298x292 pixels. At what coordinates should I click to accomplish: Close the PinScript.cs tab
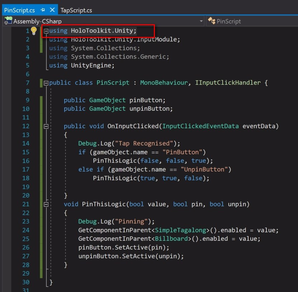click(x=52, y=10)
